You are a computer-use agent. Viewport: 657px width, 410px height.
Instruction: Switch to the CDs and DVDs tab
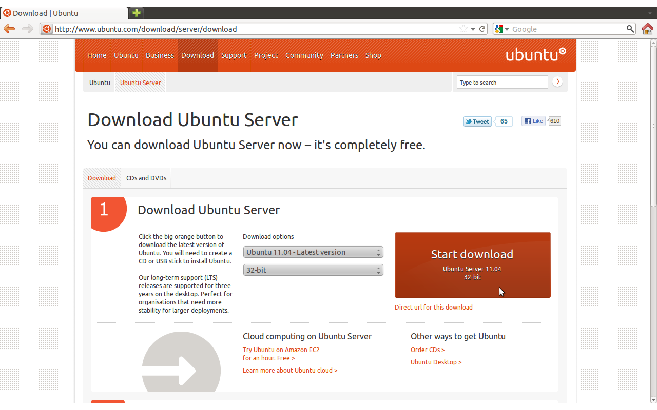coord(146,178)
